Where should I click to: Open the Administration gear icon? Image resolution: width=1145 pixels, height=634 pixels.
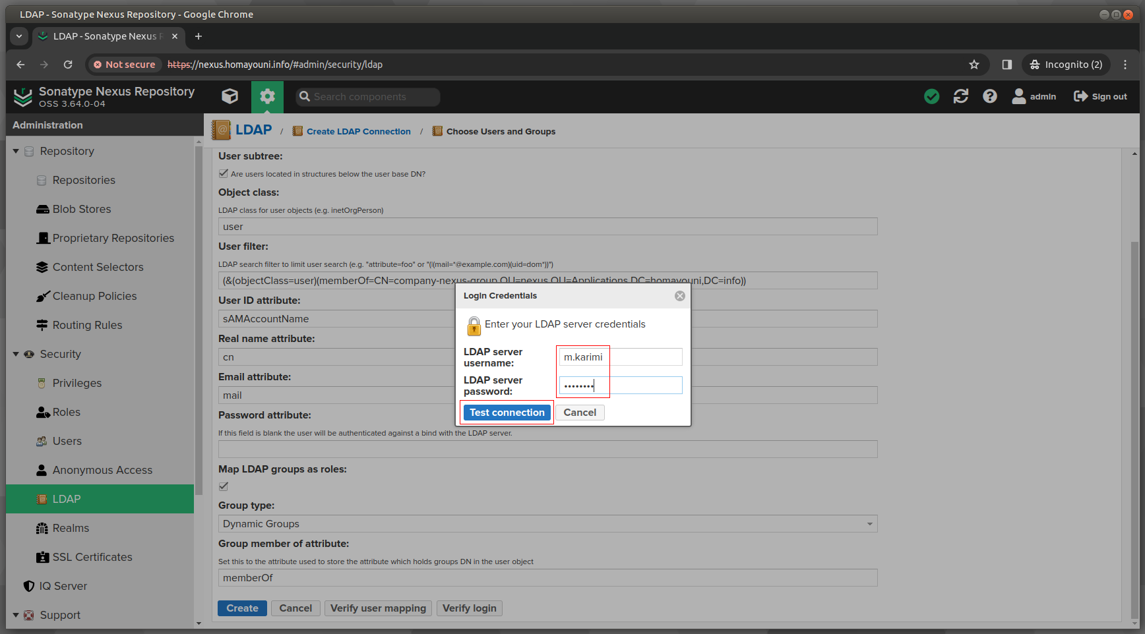267,97
